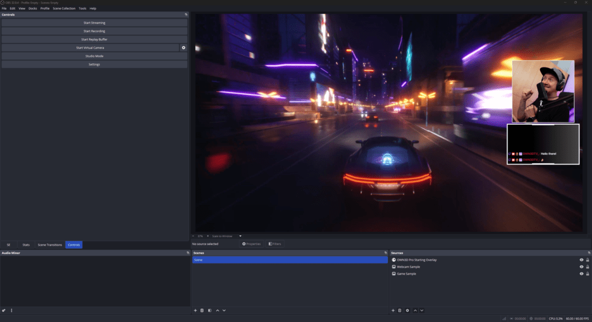Switch to the Stats tab
The image size is (592, 322).
26,245
